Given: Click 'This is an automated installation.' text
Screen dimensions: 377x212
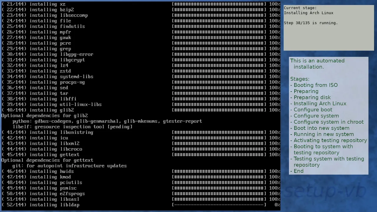Looking at the screenshot, I should tap(318, 64).
